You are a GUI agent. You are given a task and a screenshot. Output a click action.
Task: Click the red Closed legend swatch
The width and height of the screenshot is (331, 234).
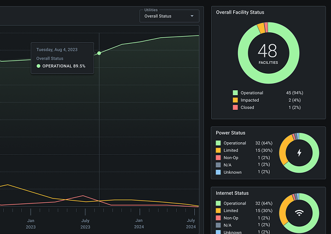235,107
